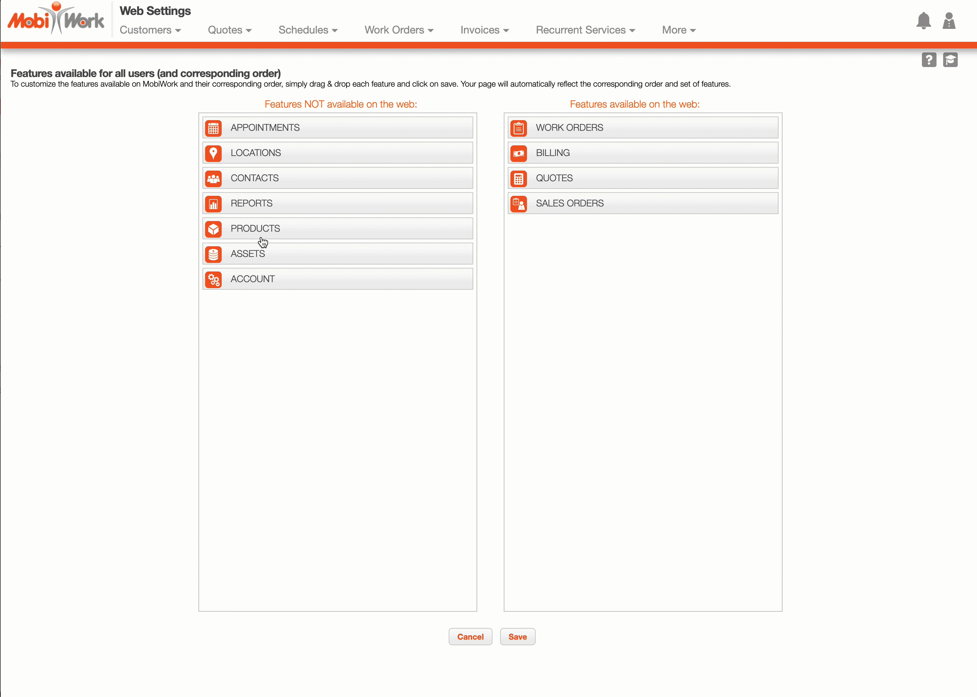This screenshot has width=977, height=697.
Task: Open the user profile icon
Action: coord(949,21)
